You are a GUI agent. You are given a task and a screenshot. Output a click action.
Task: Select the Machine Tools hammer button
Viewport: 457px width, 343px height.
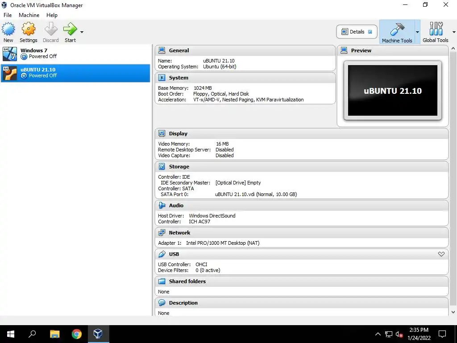point(397,32)
